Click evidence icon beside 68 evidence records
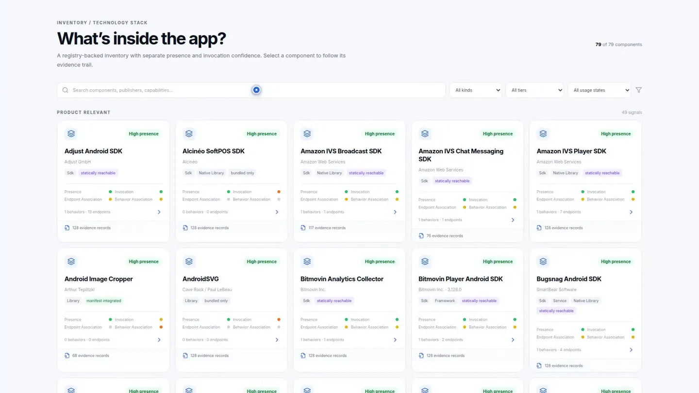The image size is (699, 393). point(67,356)
